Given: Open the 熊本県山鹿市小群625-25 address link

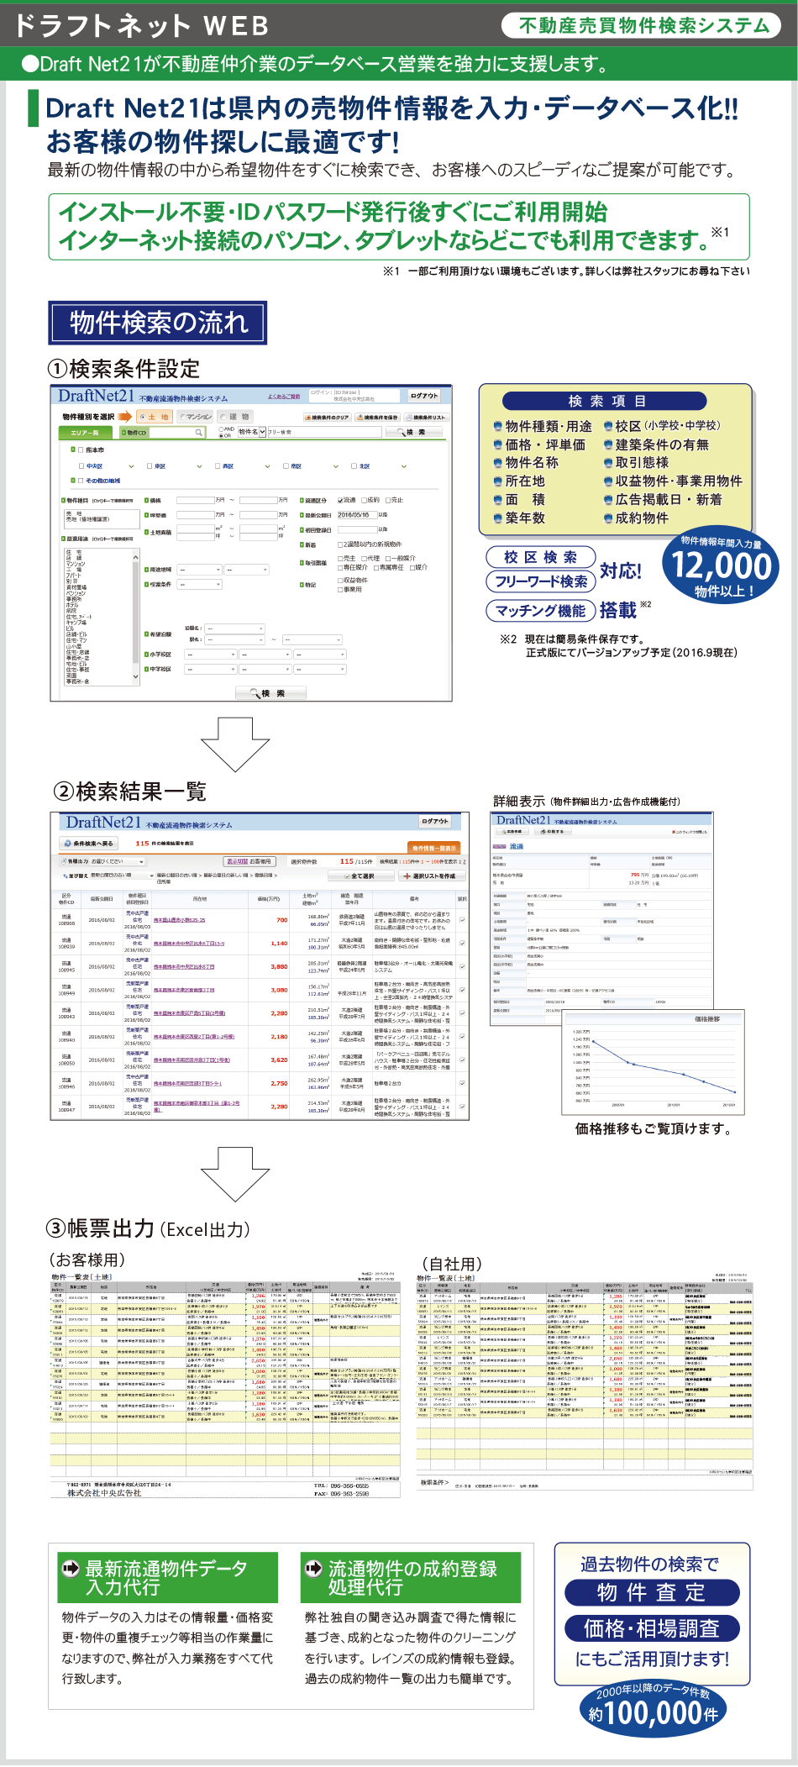Looking at the screenshot, I should point(179,919).
